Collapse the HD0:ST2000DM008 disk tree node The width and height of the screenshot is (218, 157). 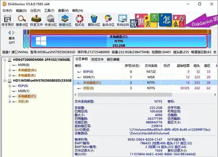(x=5, y=60)
